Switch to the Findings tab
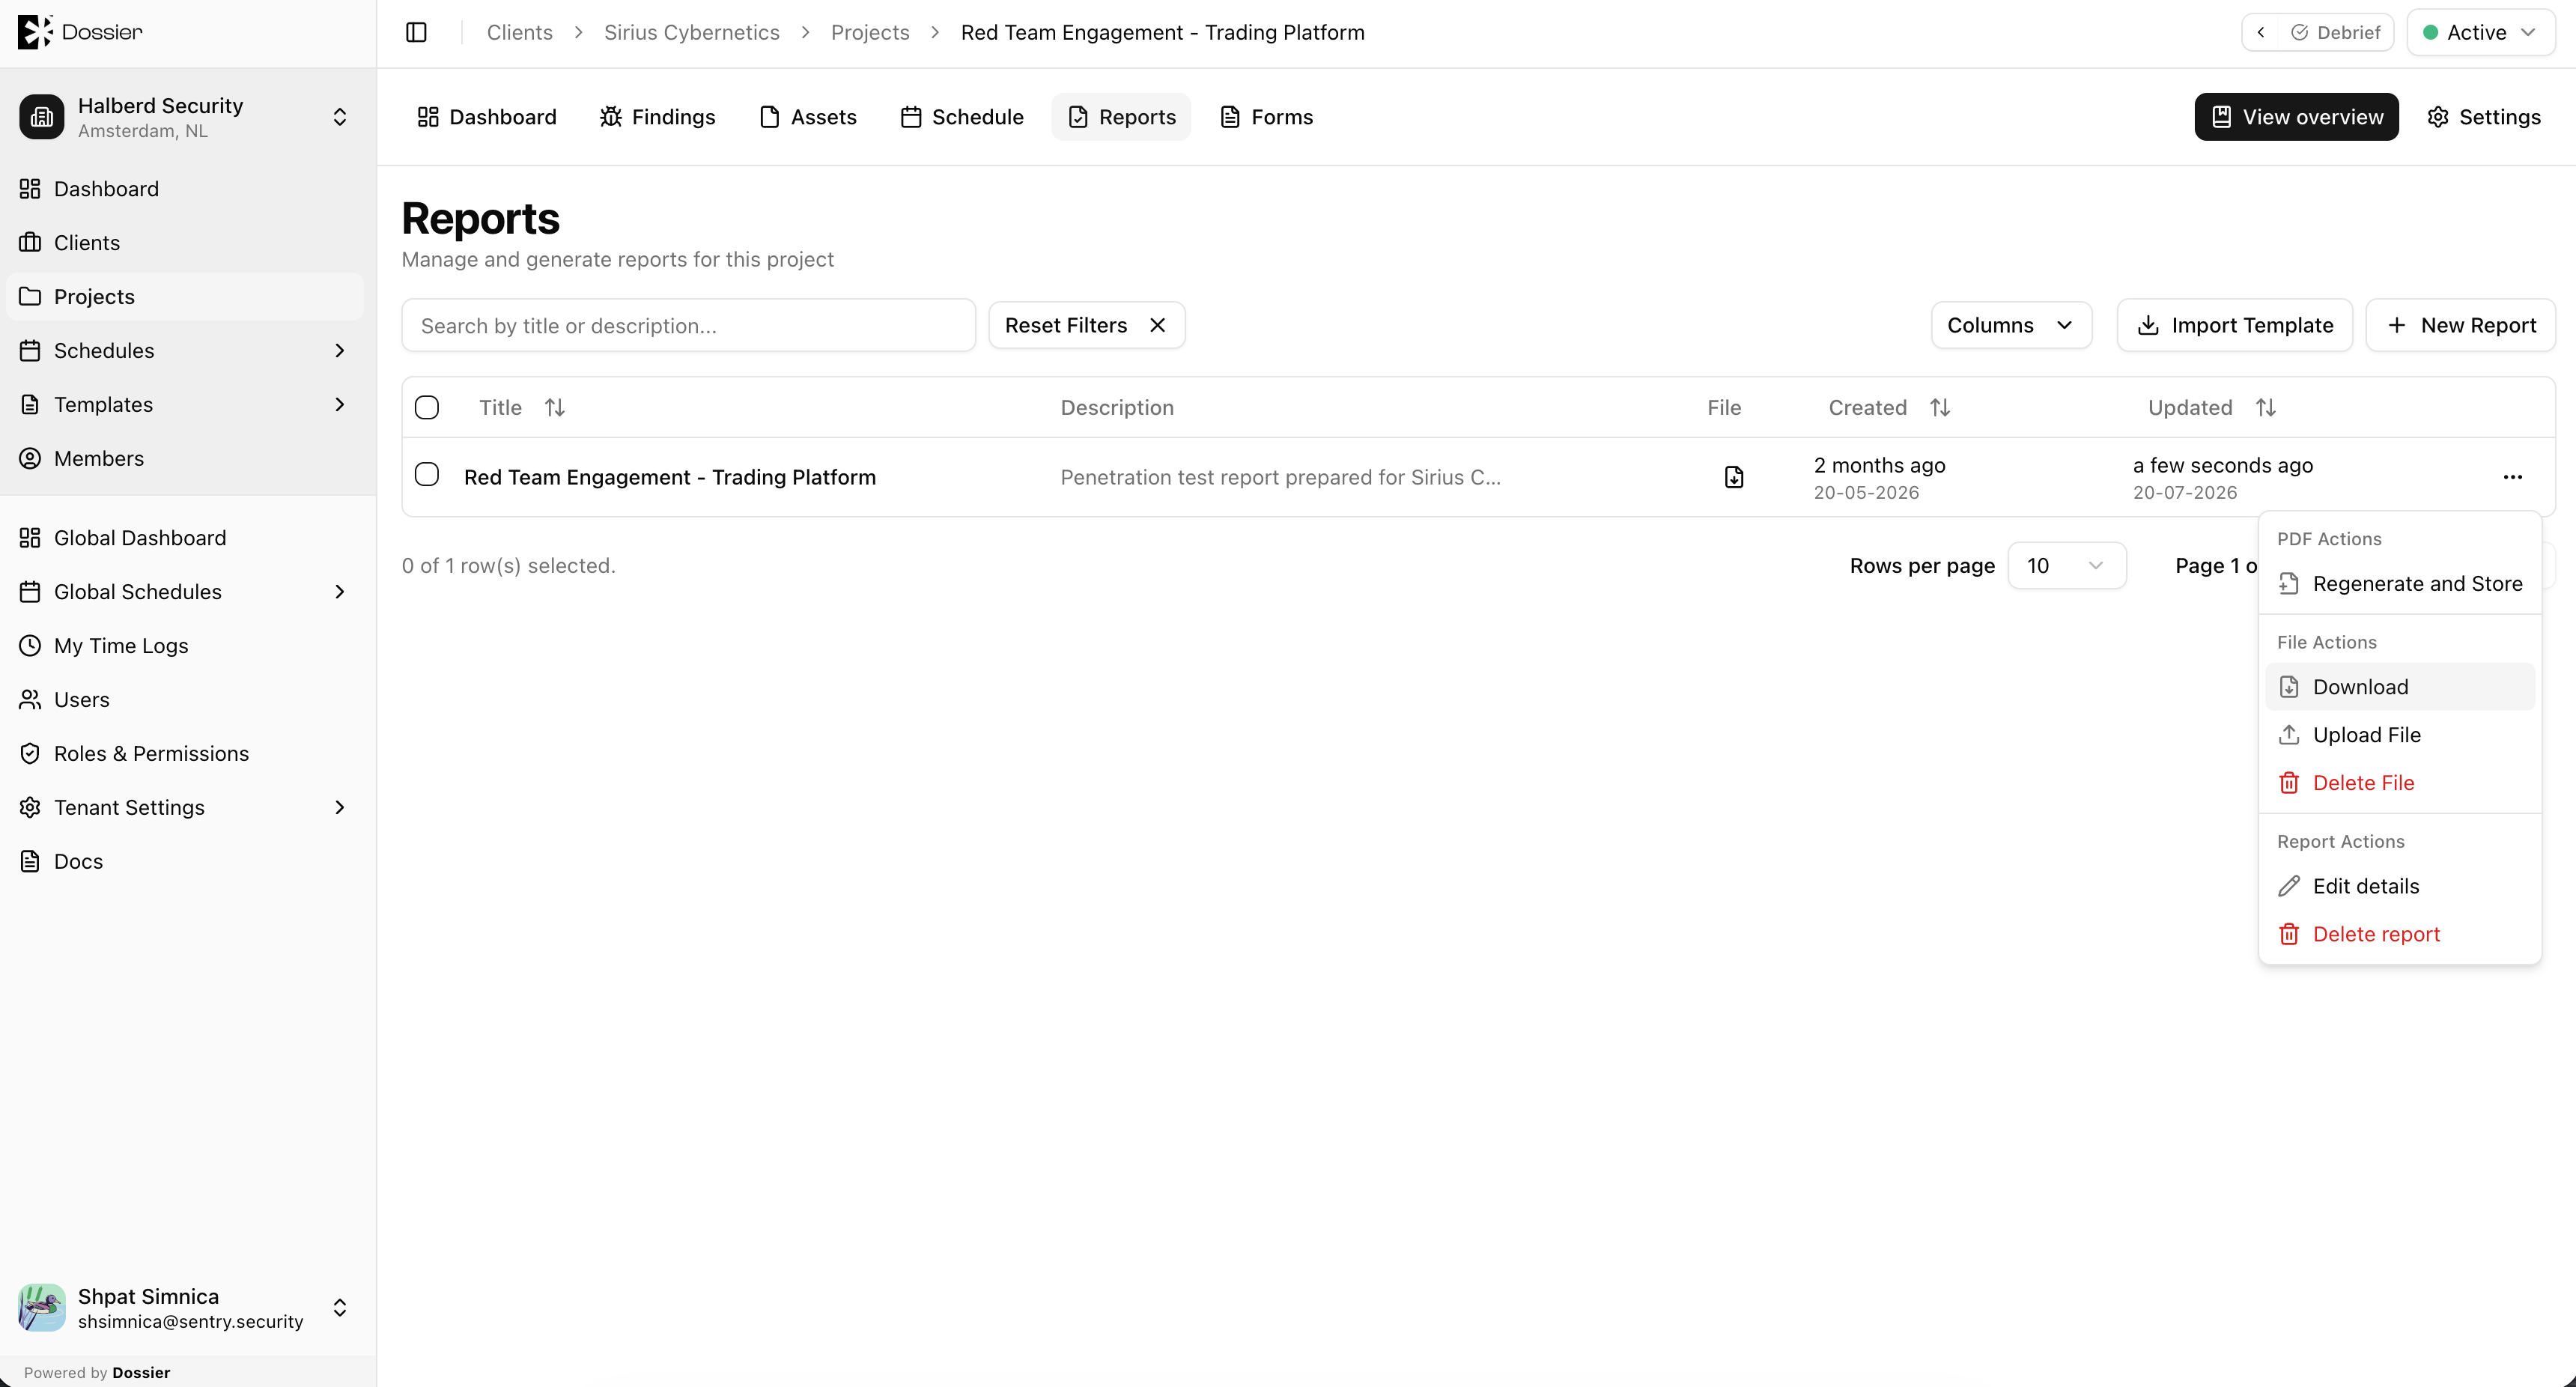 point(657,117)
